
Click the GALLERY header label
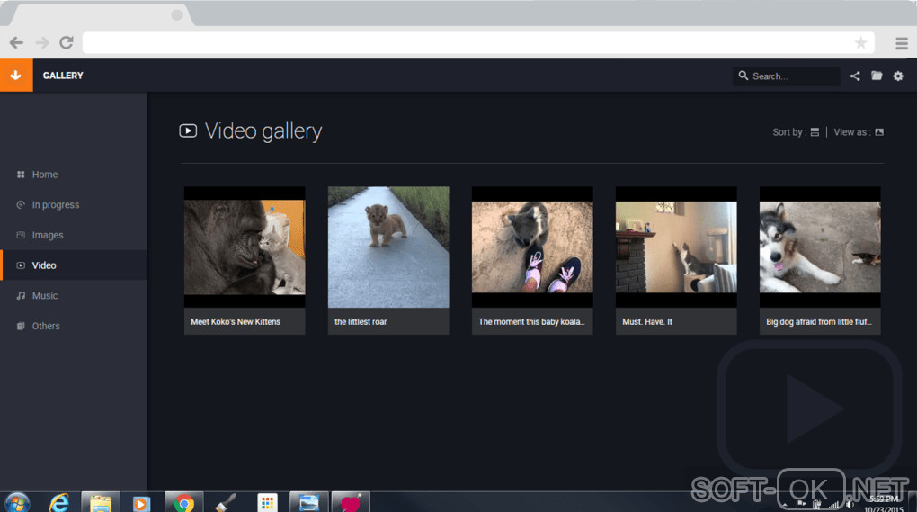(x=63, y=76)
